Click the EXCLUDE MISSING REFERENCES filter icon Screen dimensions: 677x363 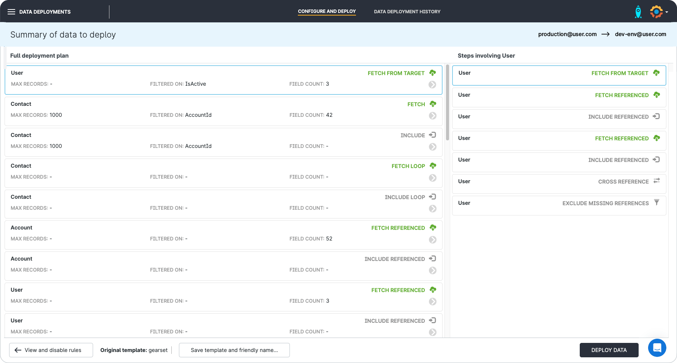coord(656,203)
